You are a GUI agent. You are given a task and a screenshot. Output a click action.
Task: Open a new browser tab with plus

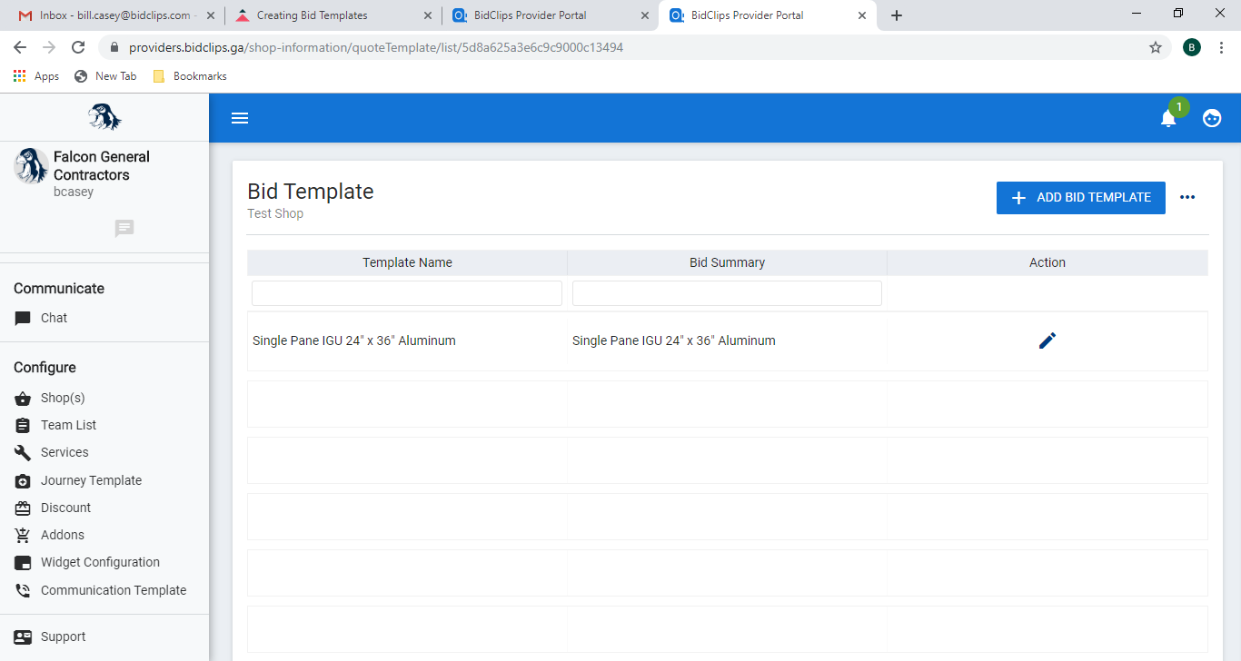(897, 15)
